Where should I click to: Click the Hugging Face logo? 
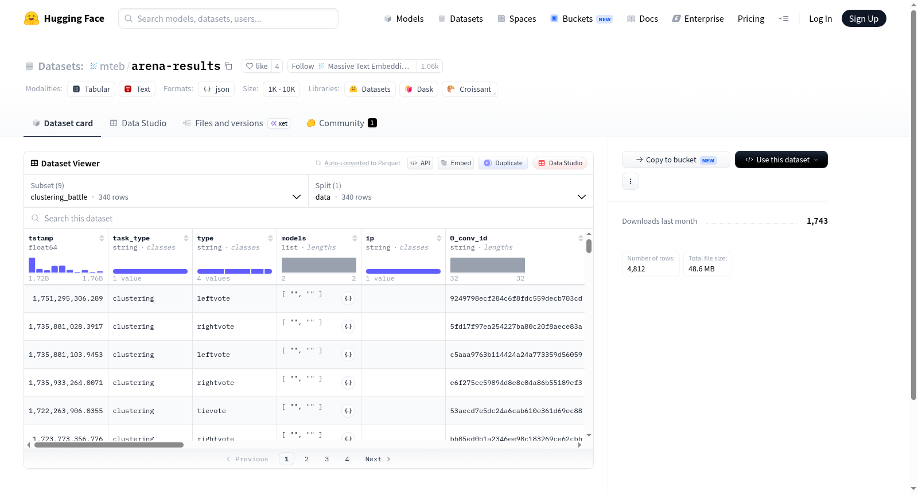point(64,18)
